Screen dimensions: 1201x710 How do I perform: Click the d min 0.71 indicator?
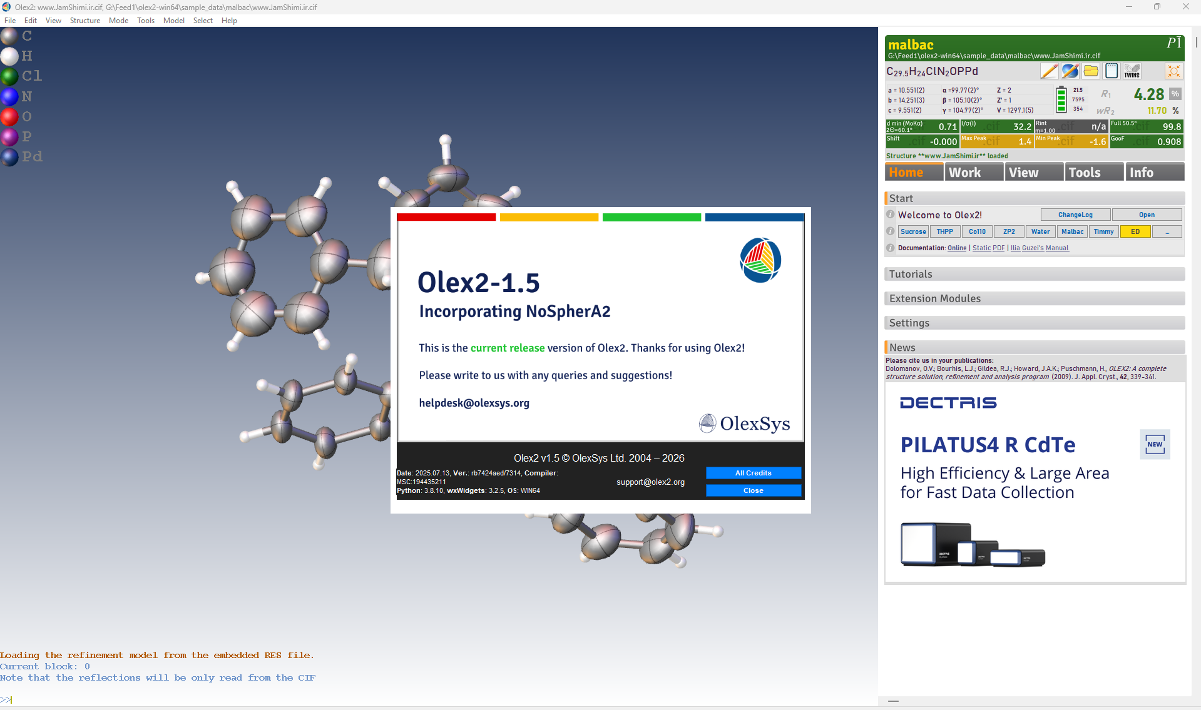[922, 126]
